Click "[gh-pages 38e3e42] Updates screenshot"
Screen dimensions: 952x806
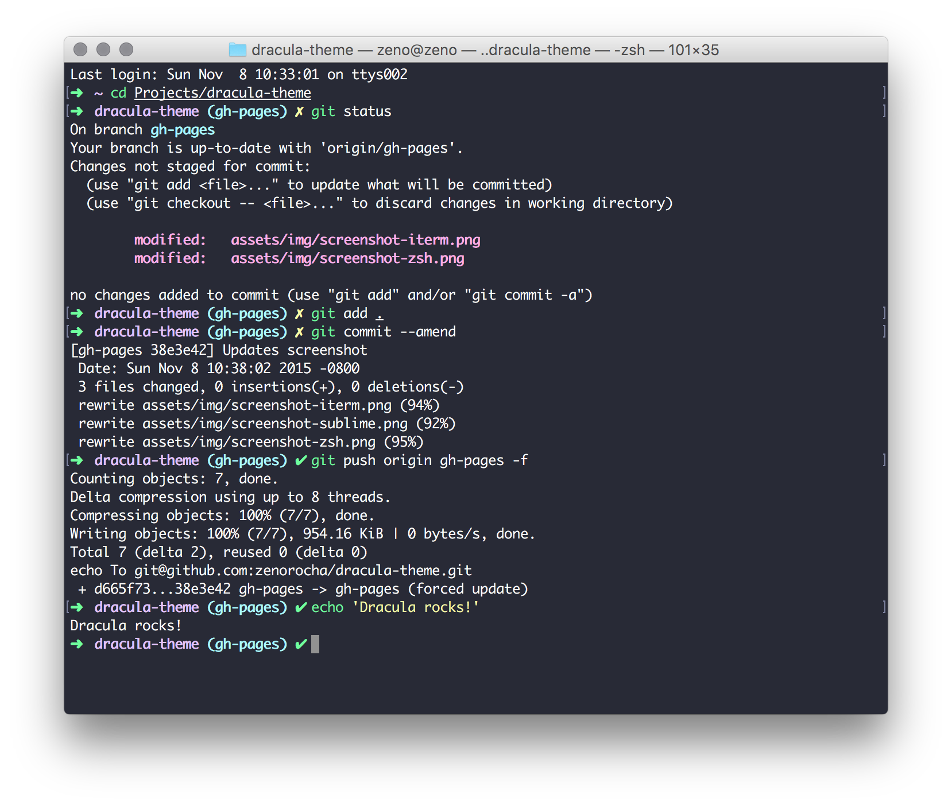219,350
